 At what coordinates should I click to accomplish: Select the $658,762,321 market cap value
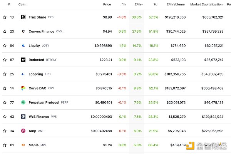pos(213,17)
